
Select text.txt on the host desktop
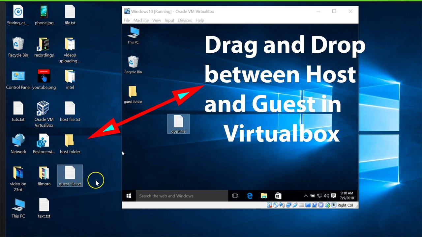(44, 208)
